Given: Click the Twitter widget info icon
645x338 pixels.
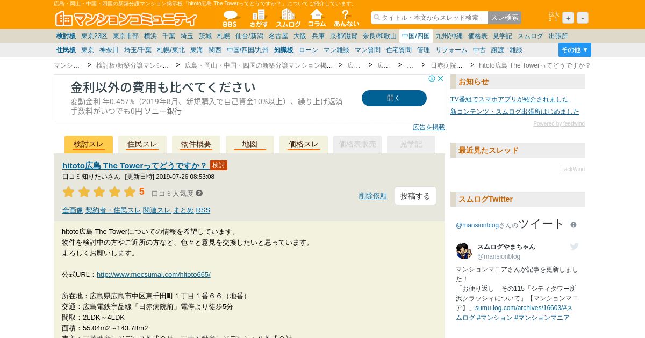Looking at the screenshot, I should click(574, 225).
